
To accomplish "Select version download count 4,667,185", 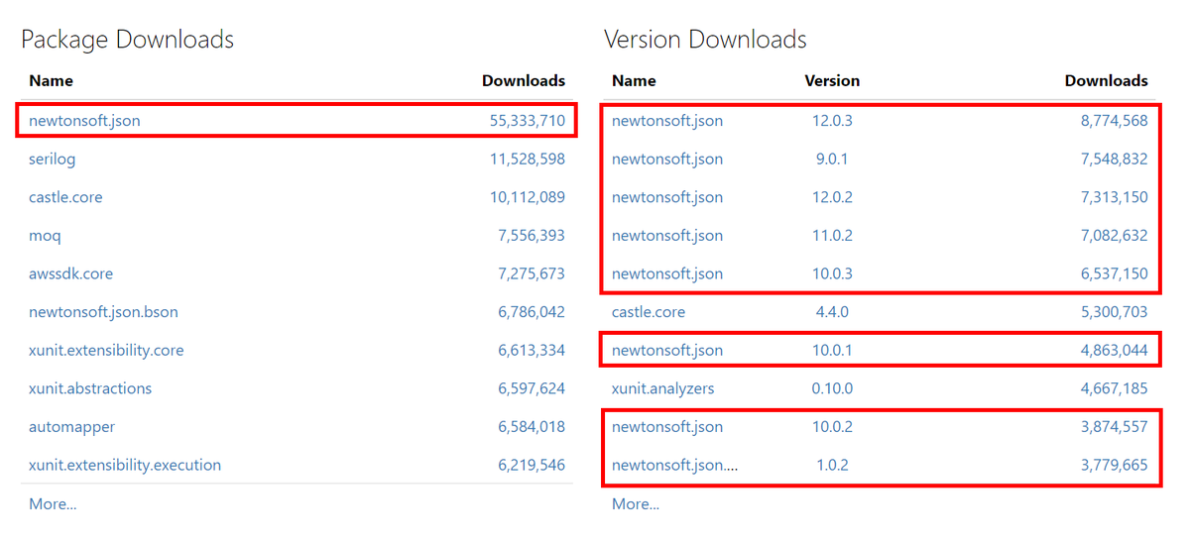I will 1115,388.
